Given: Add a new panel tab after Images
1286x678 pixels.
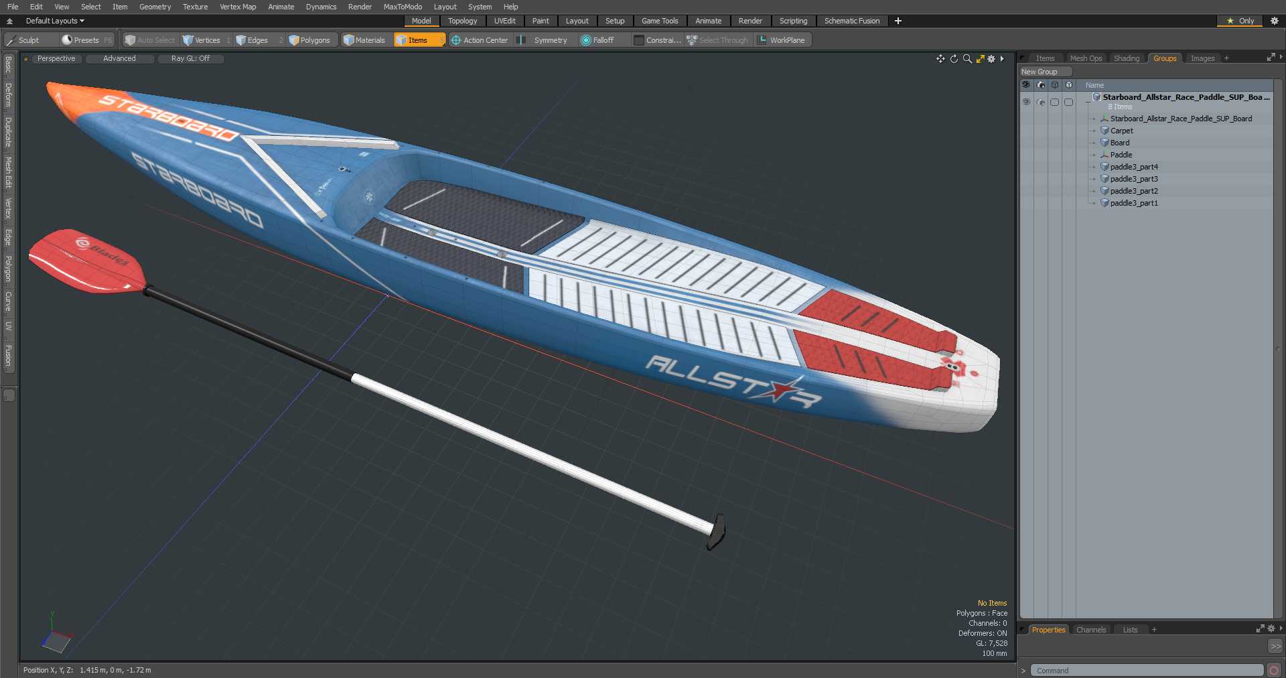Looking at the screenshot, I should coord(1226,58).
